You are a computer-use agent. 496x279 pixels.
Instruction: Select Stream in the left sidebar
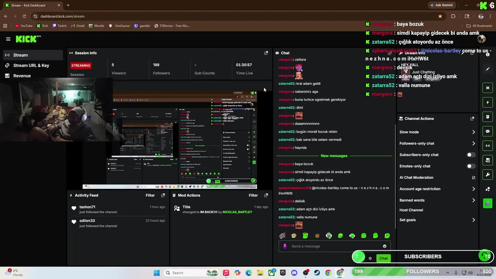pyautogui.click(x=33, y=55)
